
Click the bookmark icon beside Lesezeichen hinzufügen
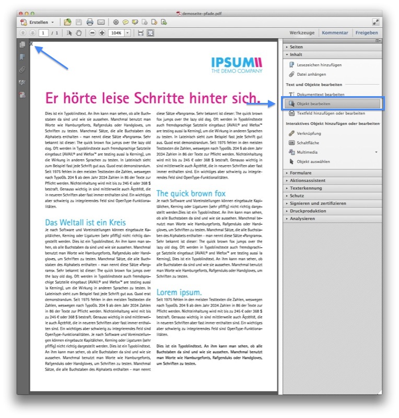tap(291, 65)
